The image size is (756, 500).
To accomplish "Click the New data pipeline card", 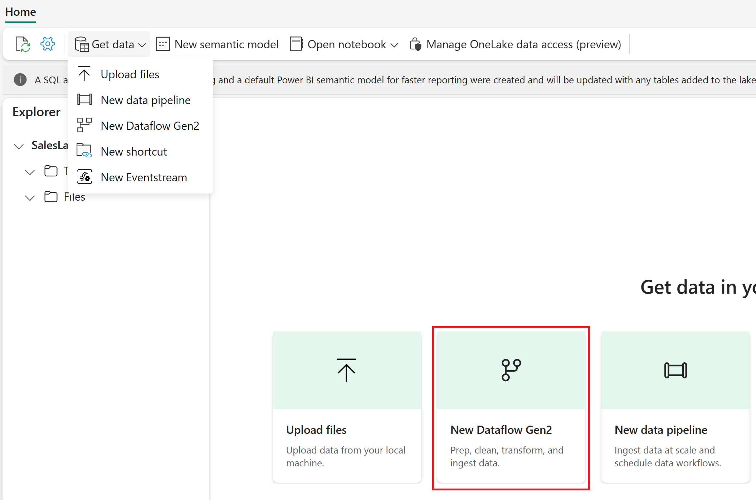I will (675, 408).
